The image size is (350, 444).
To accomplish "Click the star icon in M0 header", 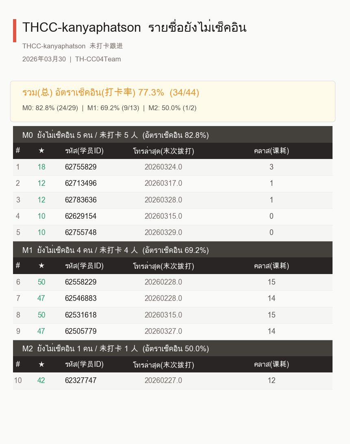I will (41, 150).
